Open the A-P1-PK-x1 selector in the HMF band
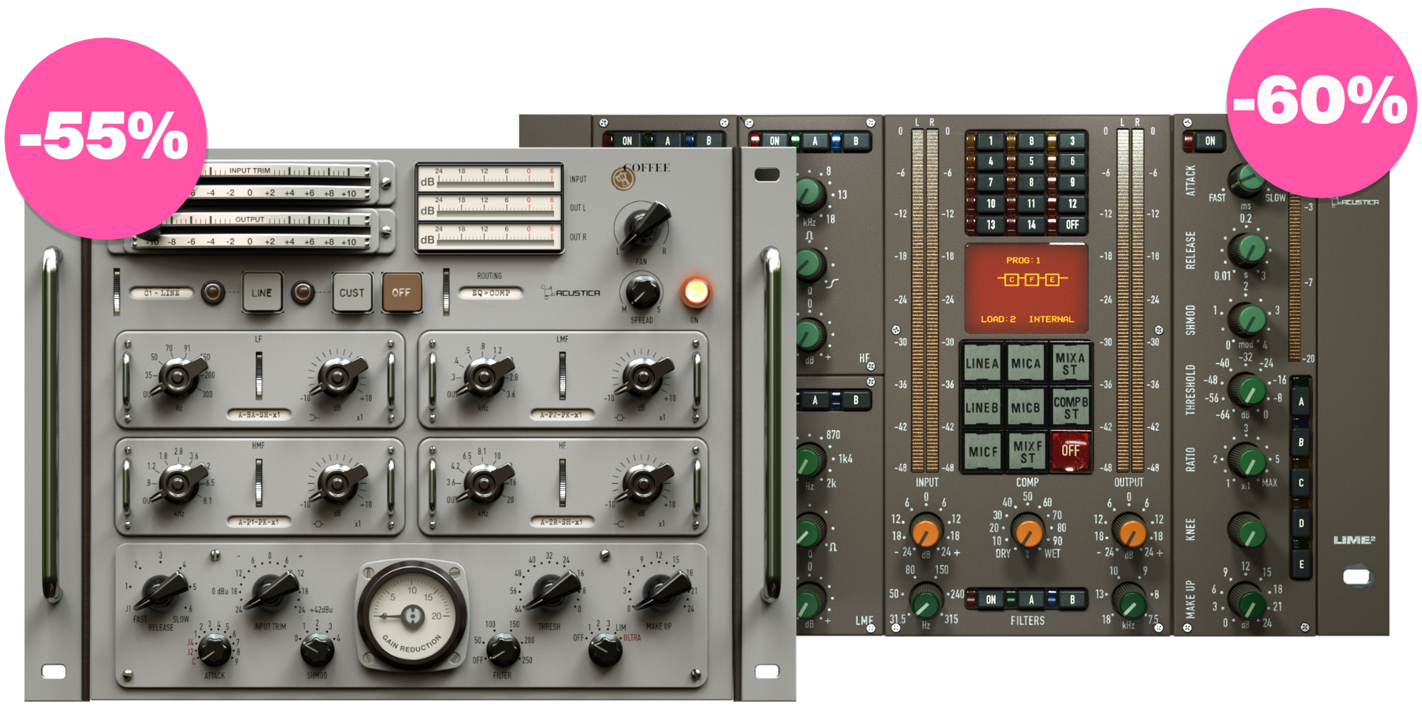Viewport: 1422px width, 717px height. coord(259,522)
